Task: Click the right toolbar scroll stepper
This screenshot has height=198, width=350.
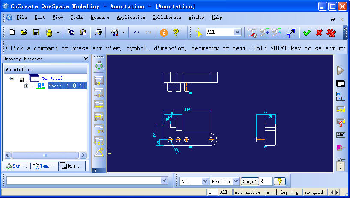Action: pyautogui.click(x=341, y=166)
